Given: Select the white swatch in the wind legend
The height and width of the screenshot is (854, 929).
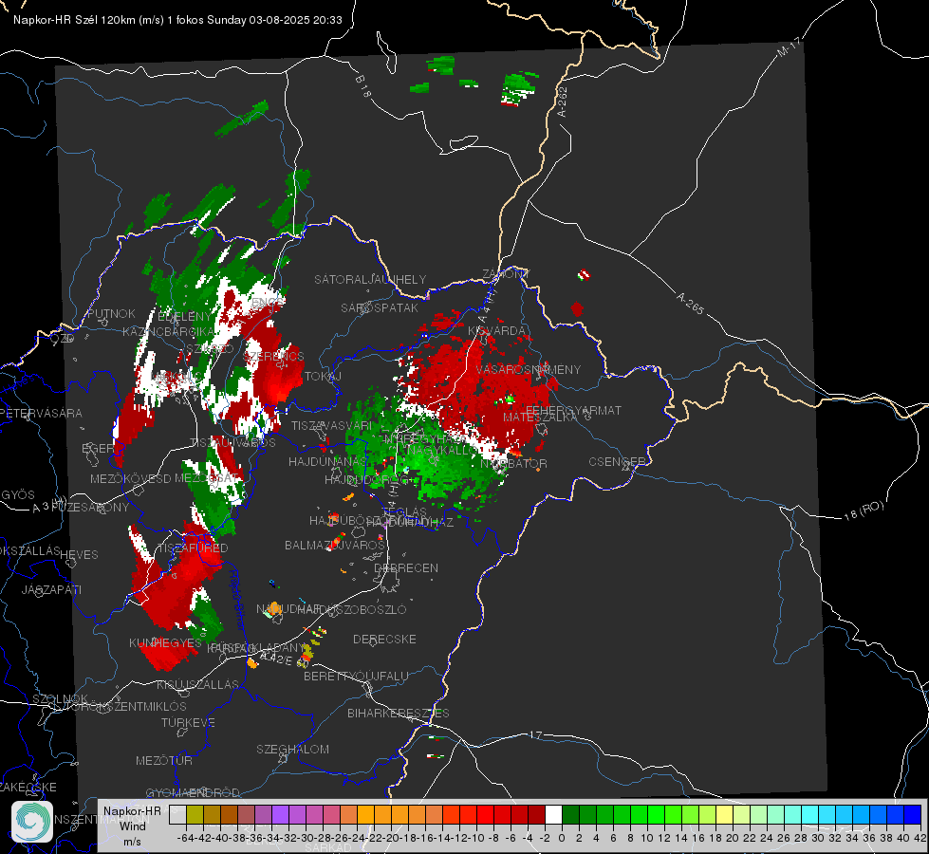Looking at the screenshot, I should point(553,814).
